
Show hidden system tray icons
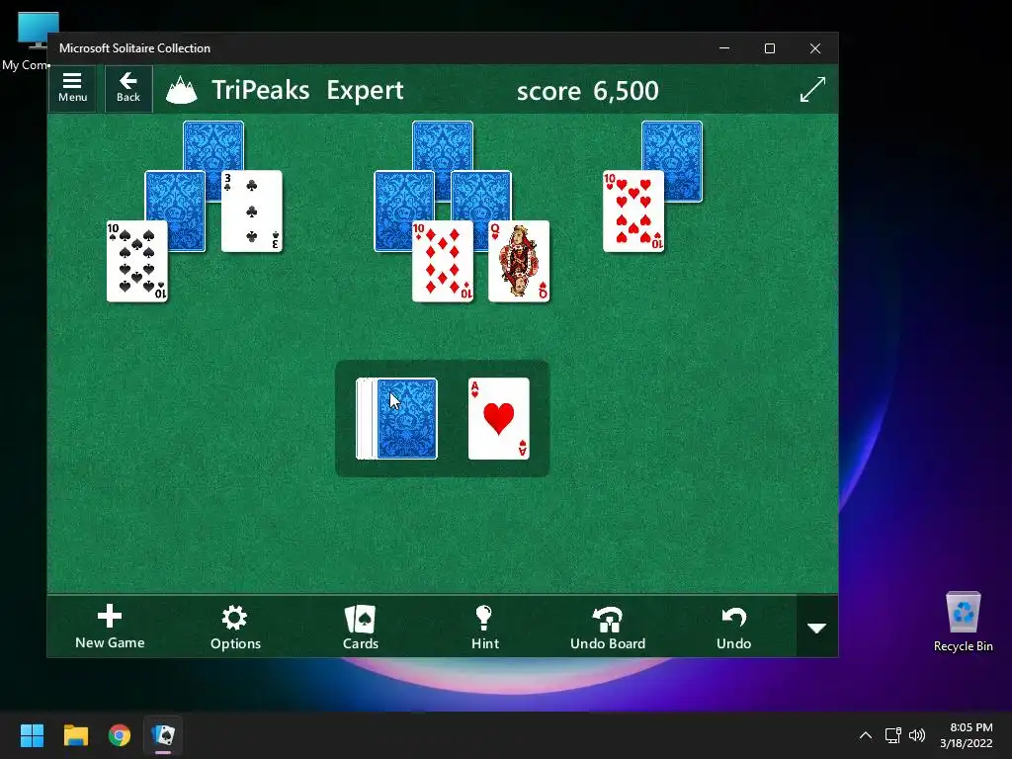click(x=866, y=735)
